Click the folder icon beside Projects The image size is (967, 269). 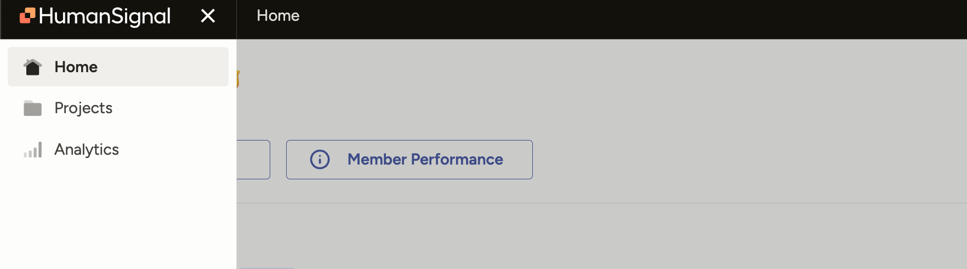33,108
